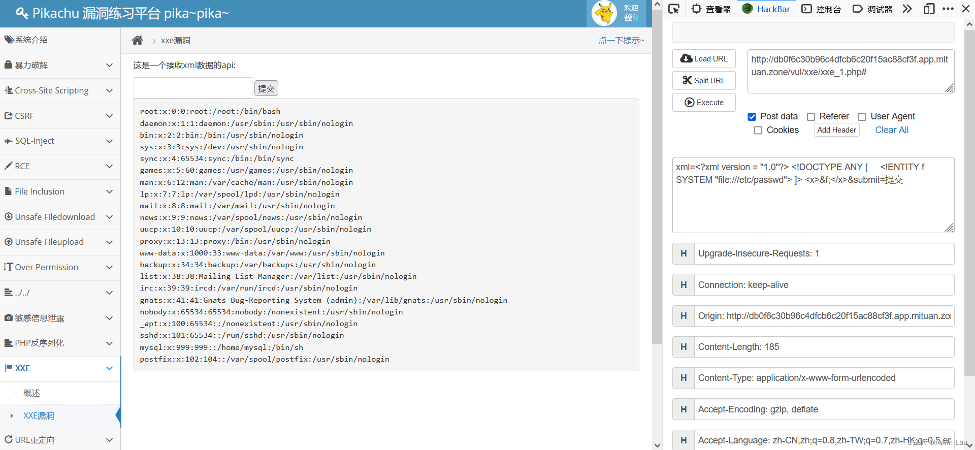
Task: Click the Over Permission text-height icon
Action: click(8, 267)
